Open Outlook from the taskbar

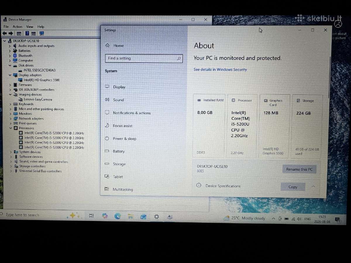tap(143, 217)
